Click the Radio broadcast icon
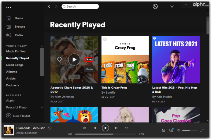211x139 pixels. 9,35
